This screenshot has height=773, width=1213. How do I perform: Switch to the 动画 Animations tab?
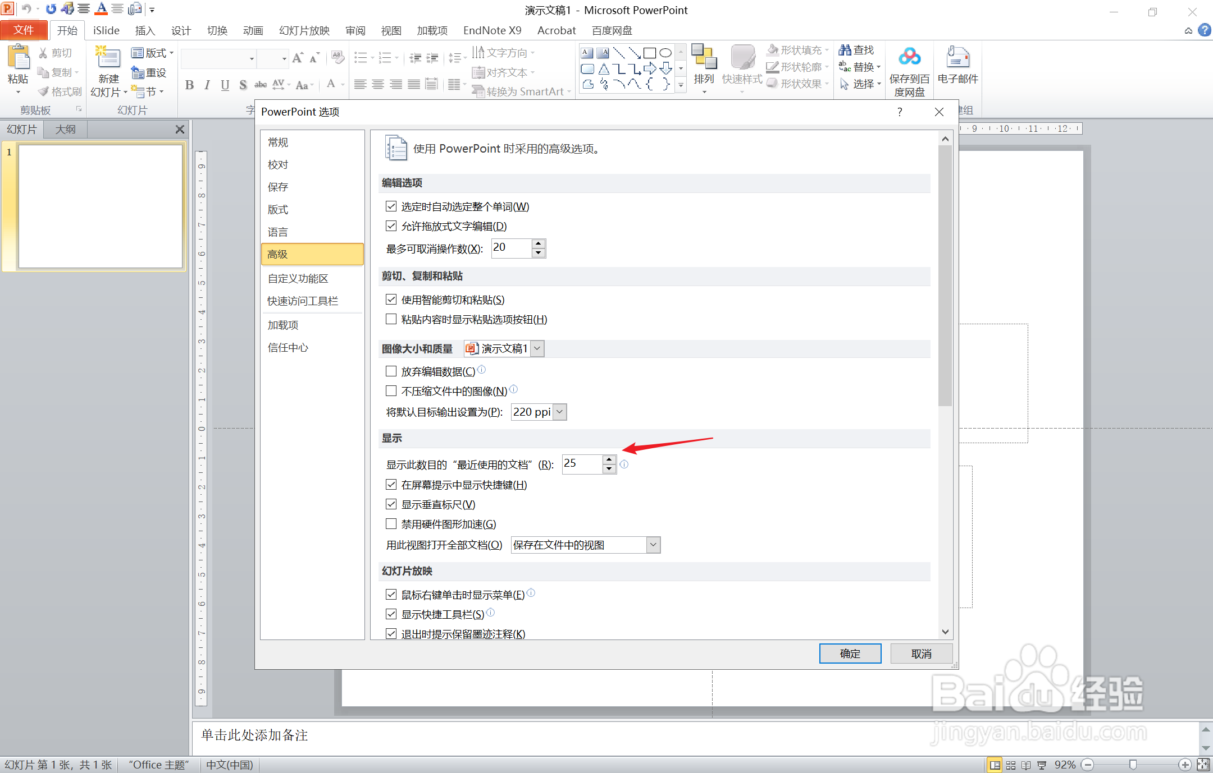click(x=253, y=30)
